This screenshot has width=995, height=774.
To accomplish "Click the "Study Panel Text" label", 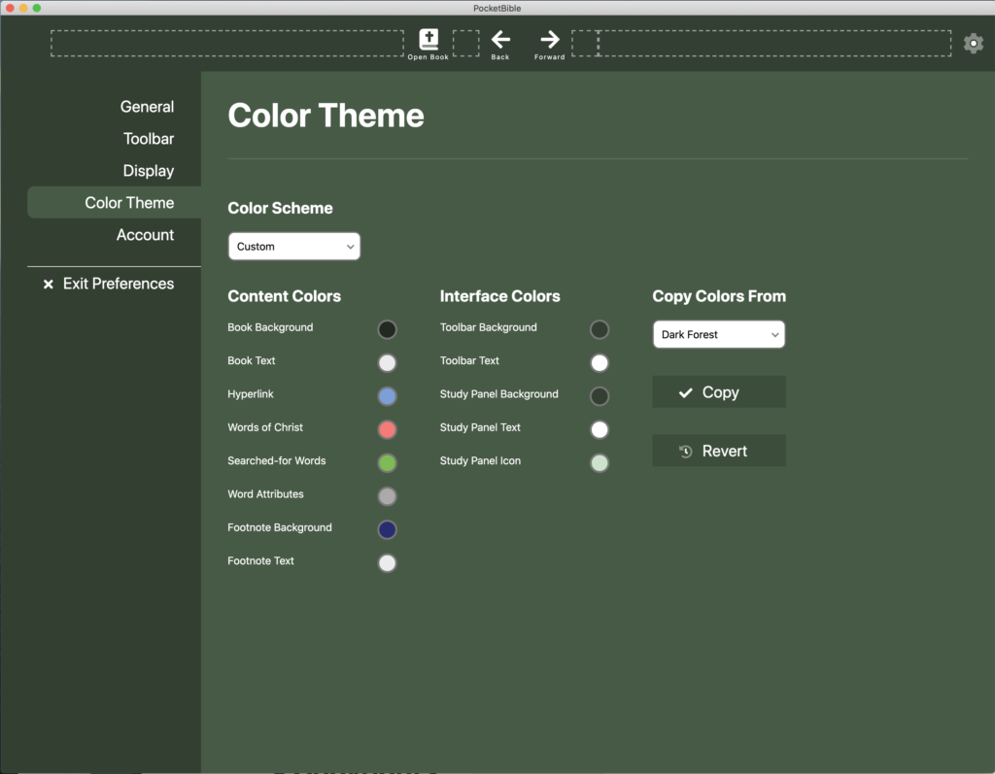I will pos(480,427).
